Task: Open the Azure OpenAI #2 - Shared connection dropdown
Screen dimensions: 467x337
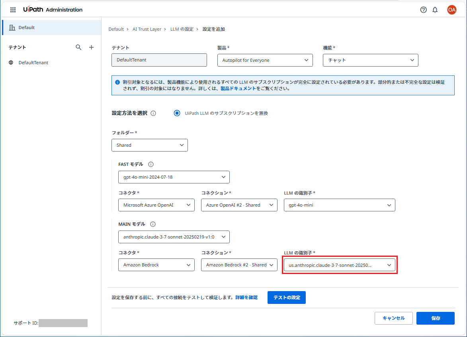Action: coord(239,205)
